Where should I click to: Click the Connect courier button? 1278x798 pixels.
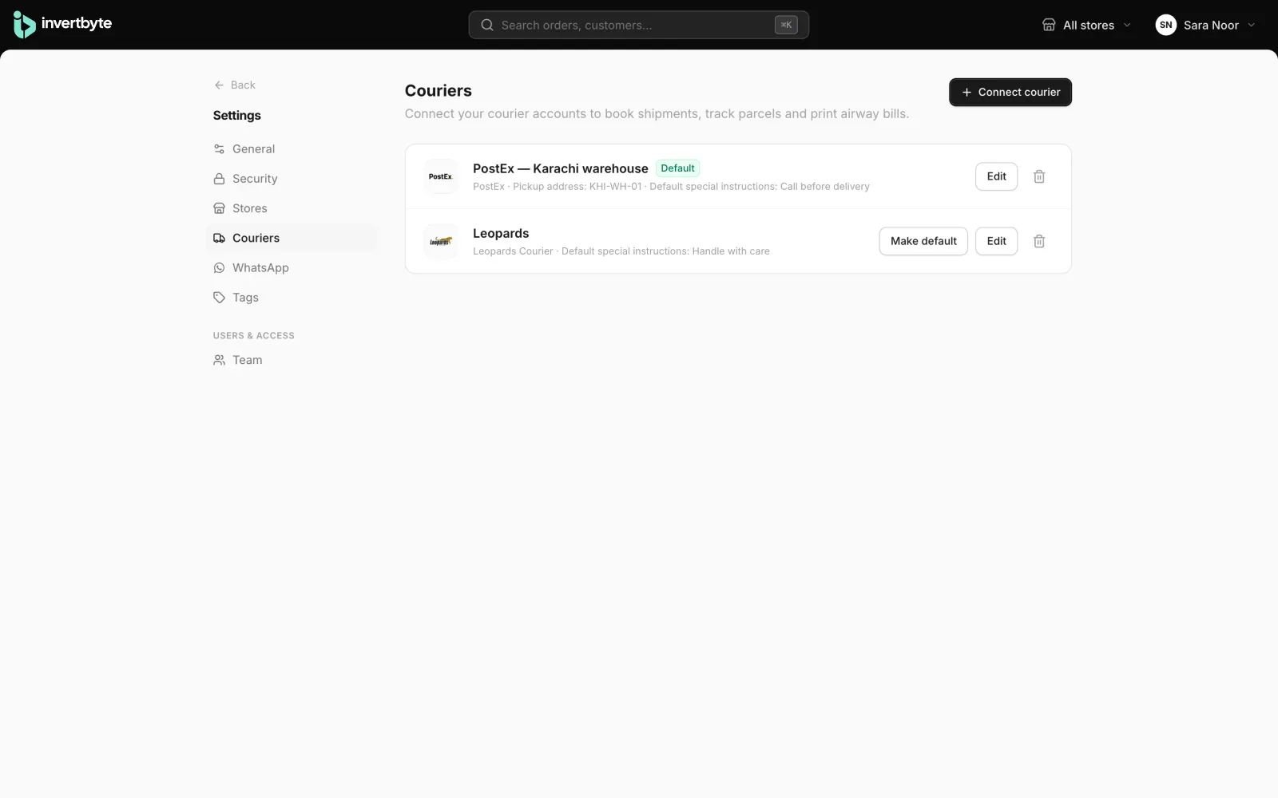1010,93
